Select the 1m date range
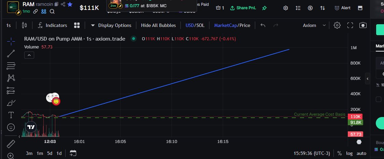The width and height of the screenshot is (384, 159). 40,154
